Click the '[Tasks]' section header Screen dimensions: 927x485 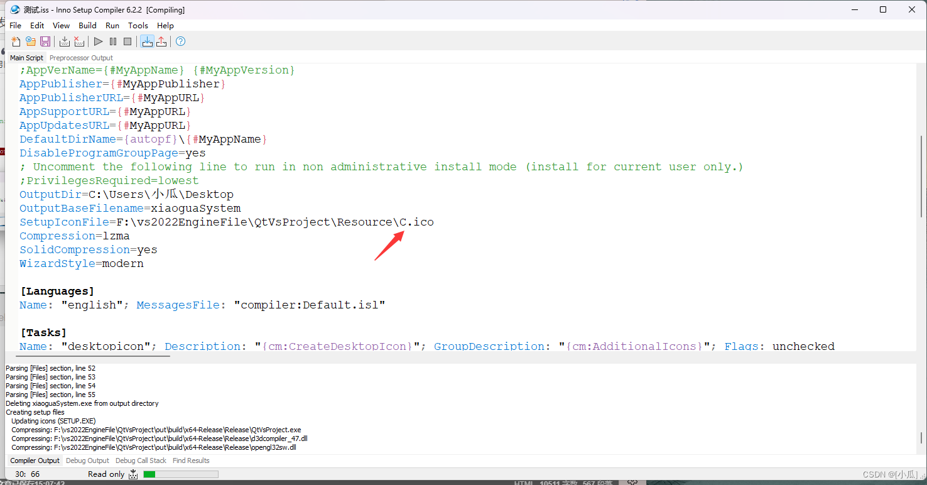[43, 332]
